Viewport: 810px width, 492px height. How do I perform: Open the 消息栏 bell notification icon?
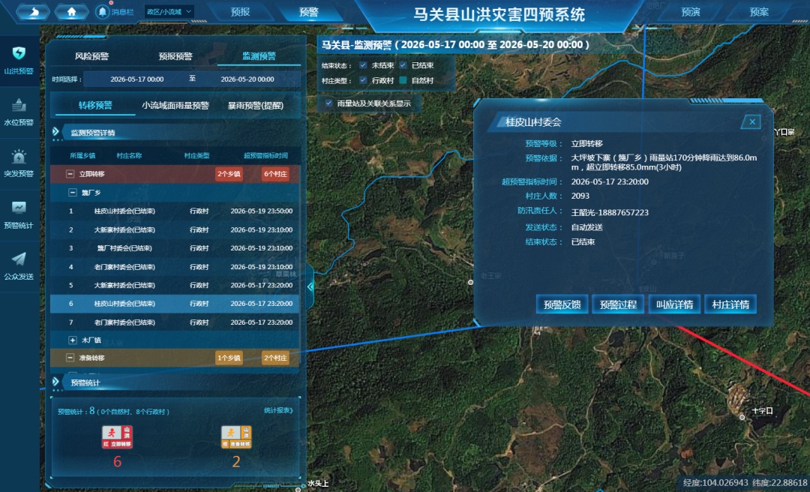tap(102, 11)
